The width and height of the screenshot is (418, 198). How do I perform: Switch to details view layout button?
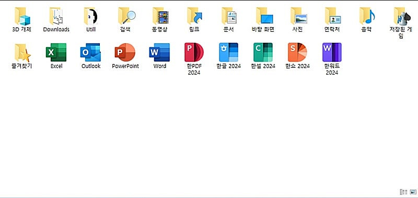point(403,192)
